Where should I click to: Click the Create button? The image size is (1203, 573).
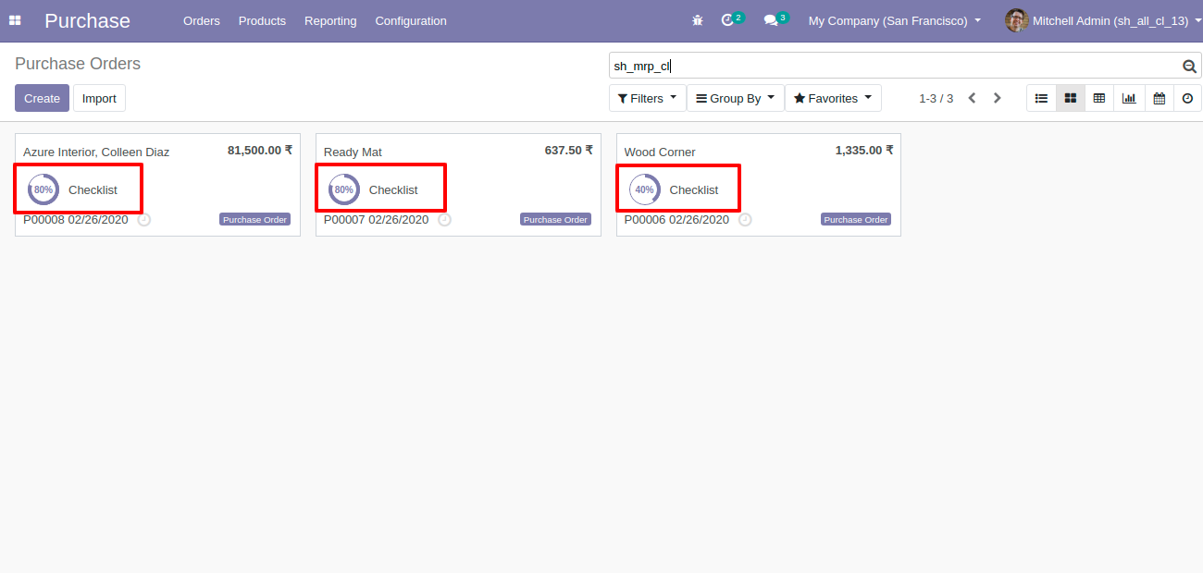tap(42, 98)
